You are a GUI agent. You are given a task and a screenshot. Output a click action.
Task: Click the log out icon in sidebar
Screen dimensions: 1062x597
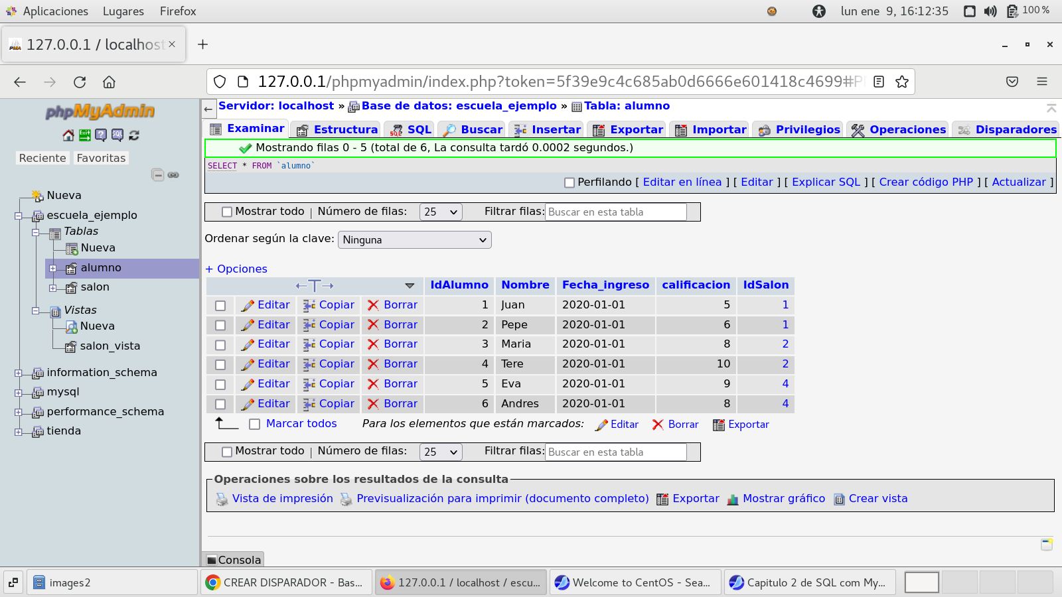tap(84, 135)
